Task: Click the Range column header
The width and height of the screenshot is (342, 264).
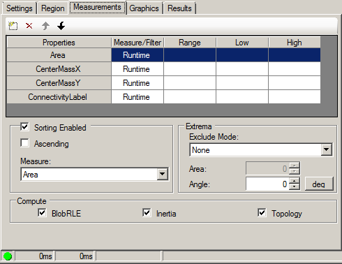Action: (190, 43)
